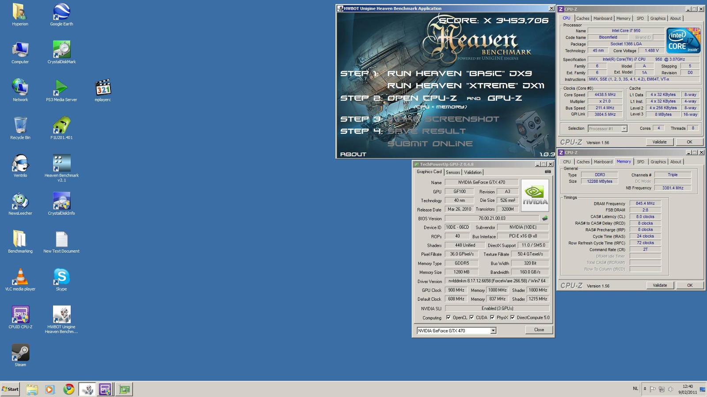Open the Windows Explorer taskbar icon
The image size is (707, 397).
(x=32, y=389)
